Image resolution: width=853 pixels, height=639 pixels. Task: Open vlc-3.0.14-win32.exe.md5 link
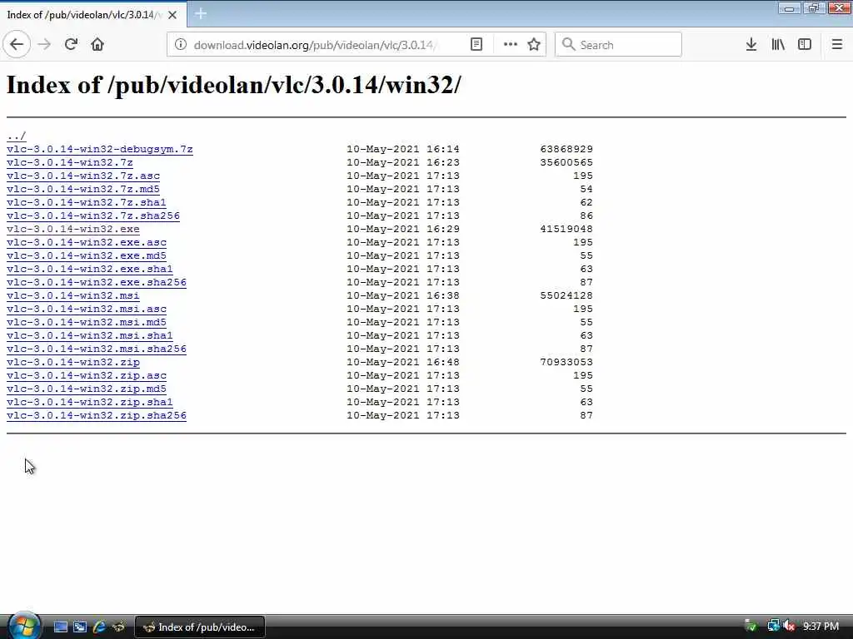87,255
